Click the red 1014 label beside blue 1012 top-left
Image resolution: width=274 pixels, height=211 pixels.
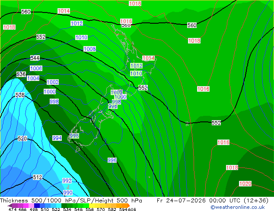(64, 11)
